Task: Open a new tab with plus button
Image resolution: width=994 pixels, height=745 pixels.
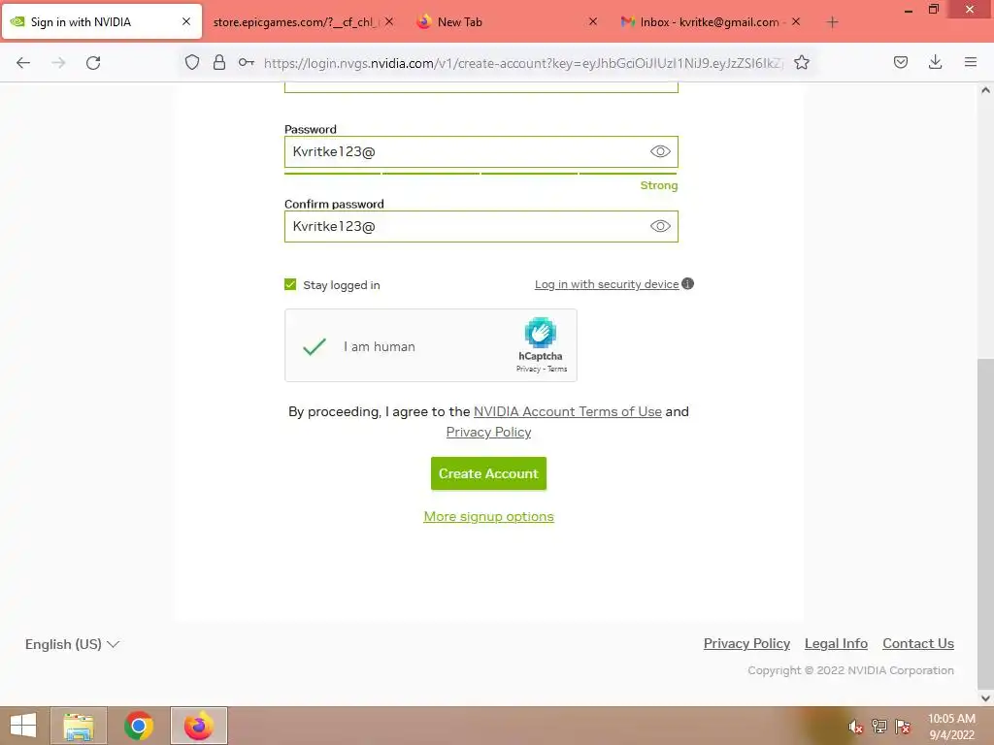Action: point(832,22)
